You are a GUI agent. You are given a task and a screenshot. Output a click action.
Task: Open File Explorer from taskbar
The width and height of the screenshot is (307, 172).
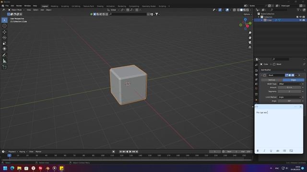point(19,168)
